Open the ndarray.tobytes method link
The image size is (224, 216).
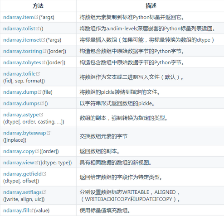pyautogui.click(x=22, y=62)
